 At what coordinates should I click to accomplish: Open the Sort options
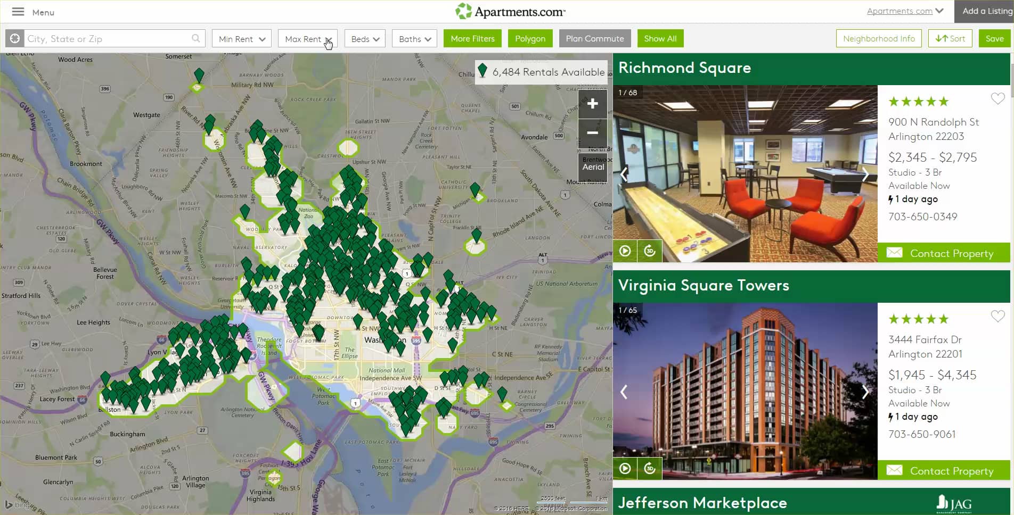950,38
